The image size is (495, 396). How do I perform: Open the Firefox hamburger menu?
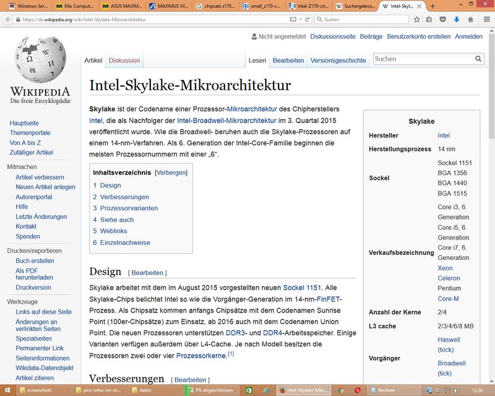point(486,19)
